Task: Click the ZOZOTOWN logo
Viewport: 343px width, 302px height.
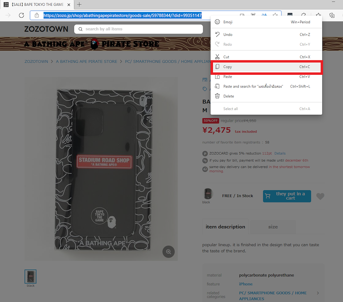Action: coord(46,29)
